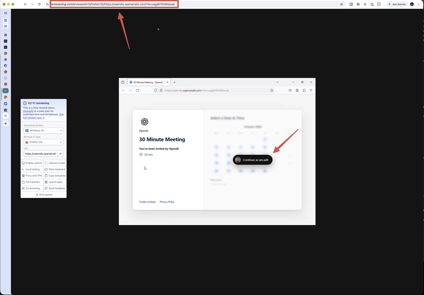
Task: Open the Operating System dropdown showing Windows 10
Action: [43, 130]
